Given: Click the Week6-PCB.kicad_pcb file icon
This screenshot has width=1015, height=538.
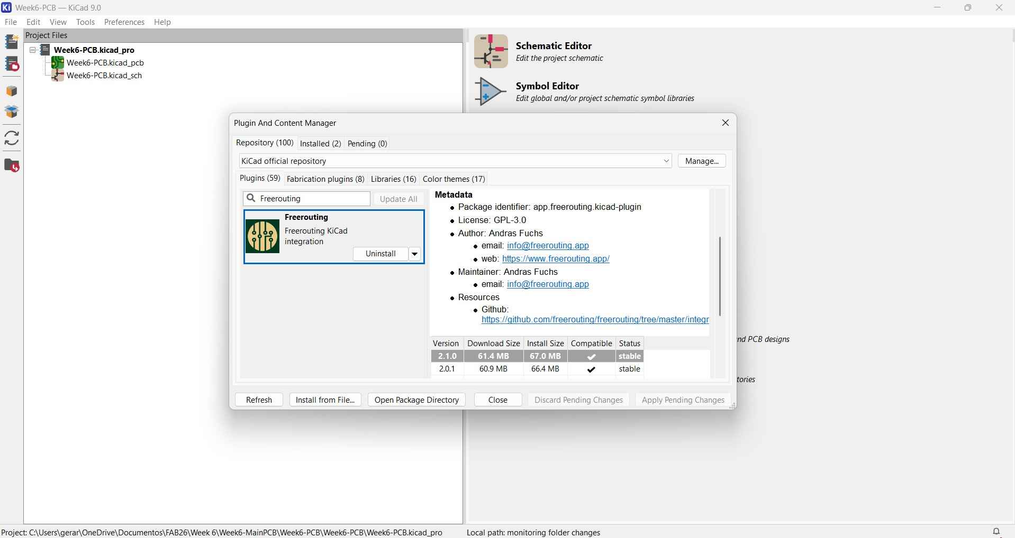Looking at the screenshot, I should pyautogui.click(x=58, y=63).
